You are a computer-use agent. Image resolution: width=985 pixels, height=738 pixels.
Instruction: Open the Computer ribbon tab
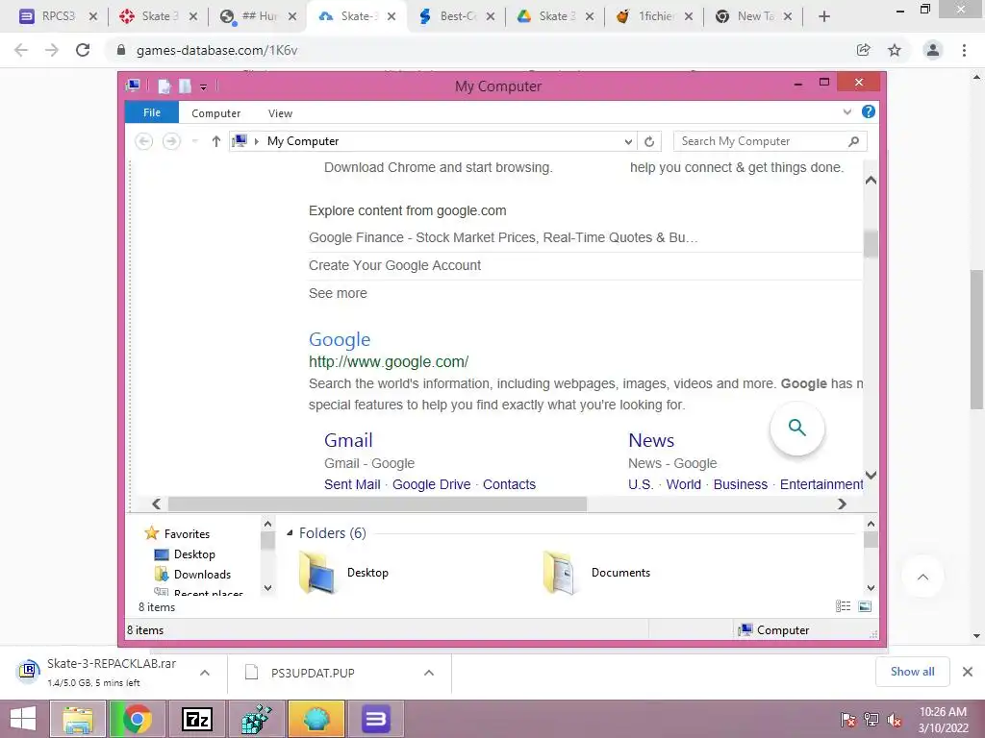pyautogui.click(x=216, y=113)
